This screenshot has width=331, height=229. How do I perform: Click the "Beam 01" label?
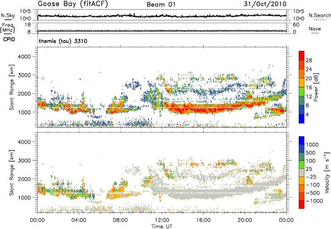161,5
